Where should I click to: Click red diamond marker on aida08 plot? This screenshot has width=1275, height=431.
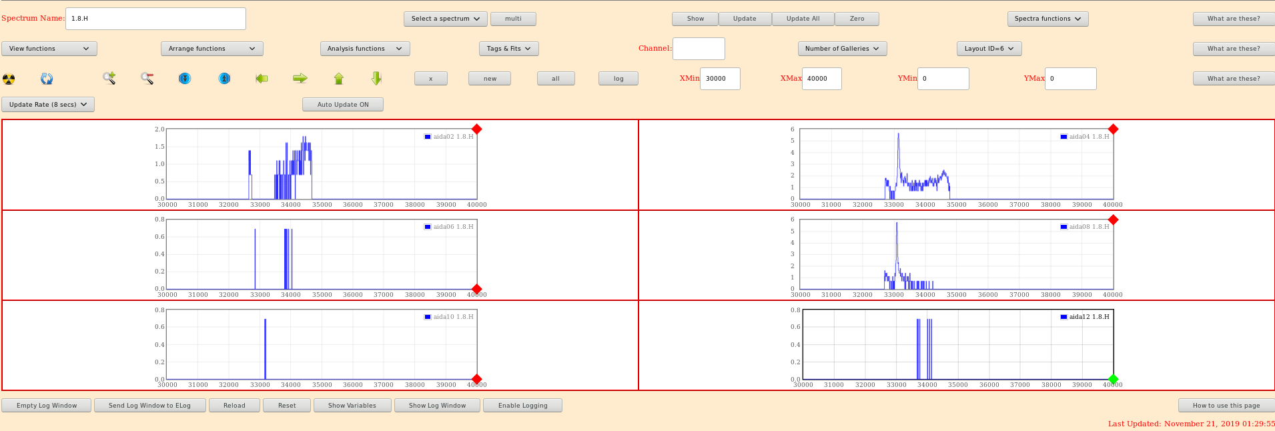click(x=1113, y=220)
